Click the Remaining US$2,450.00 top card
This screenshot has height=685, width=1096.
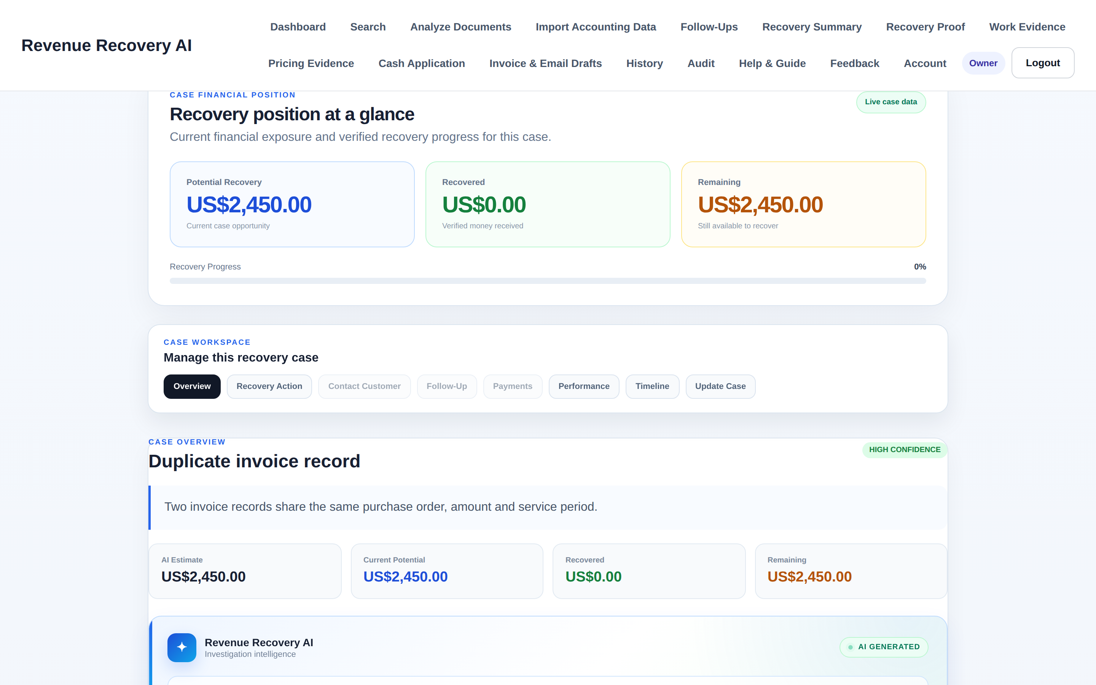point(803,204)
